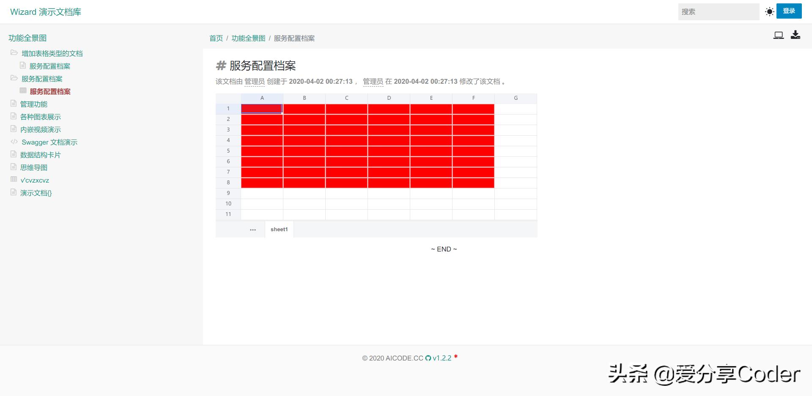Click the document icon beside 思维导图
Screen dimensions: 812x396
pyautogui.click(x=13, y=167)
